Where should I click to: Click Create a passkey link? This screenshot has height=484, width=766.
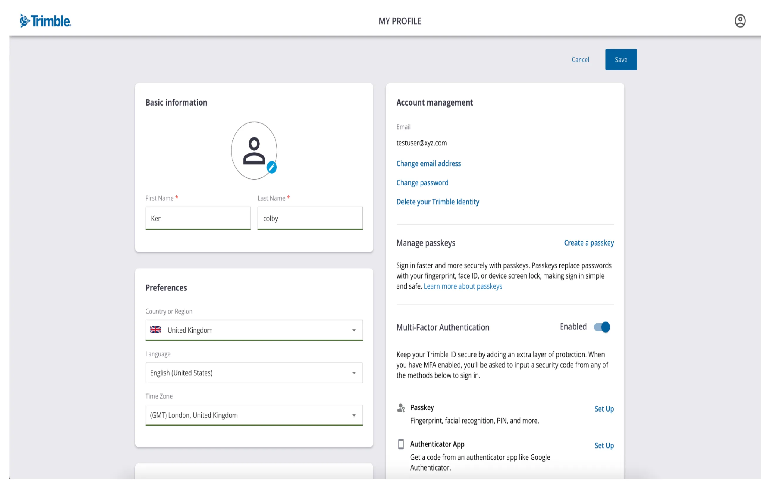click(589, 243)
